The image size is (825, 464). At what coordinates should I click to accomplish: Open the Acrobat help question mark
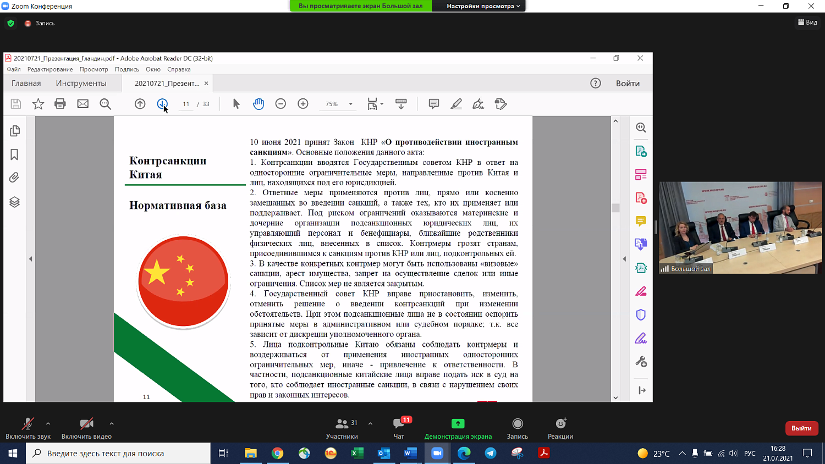click(x=595, y=83)
